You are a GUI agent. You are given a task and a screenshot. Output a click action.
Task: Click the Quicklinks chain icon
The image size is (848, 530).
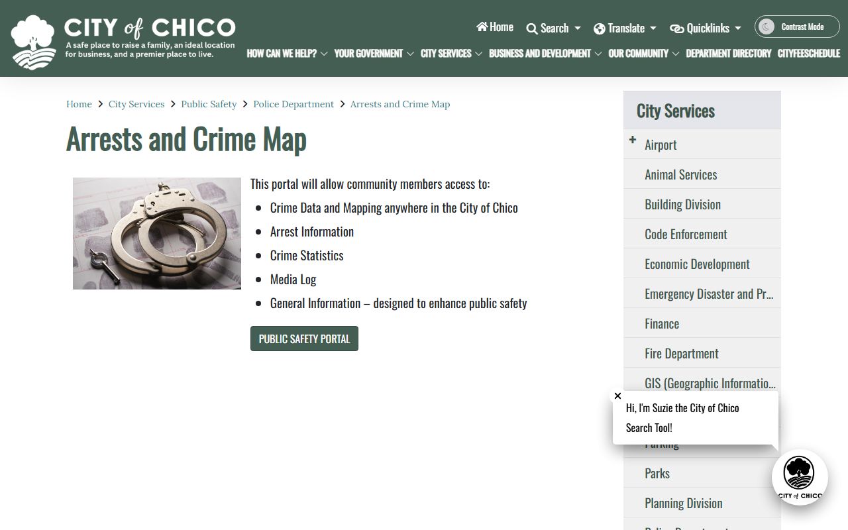(677, 28)
